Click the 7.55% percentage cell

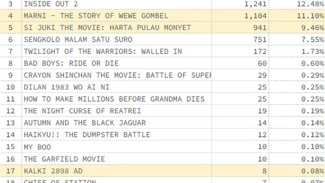pos(297,40)
